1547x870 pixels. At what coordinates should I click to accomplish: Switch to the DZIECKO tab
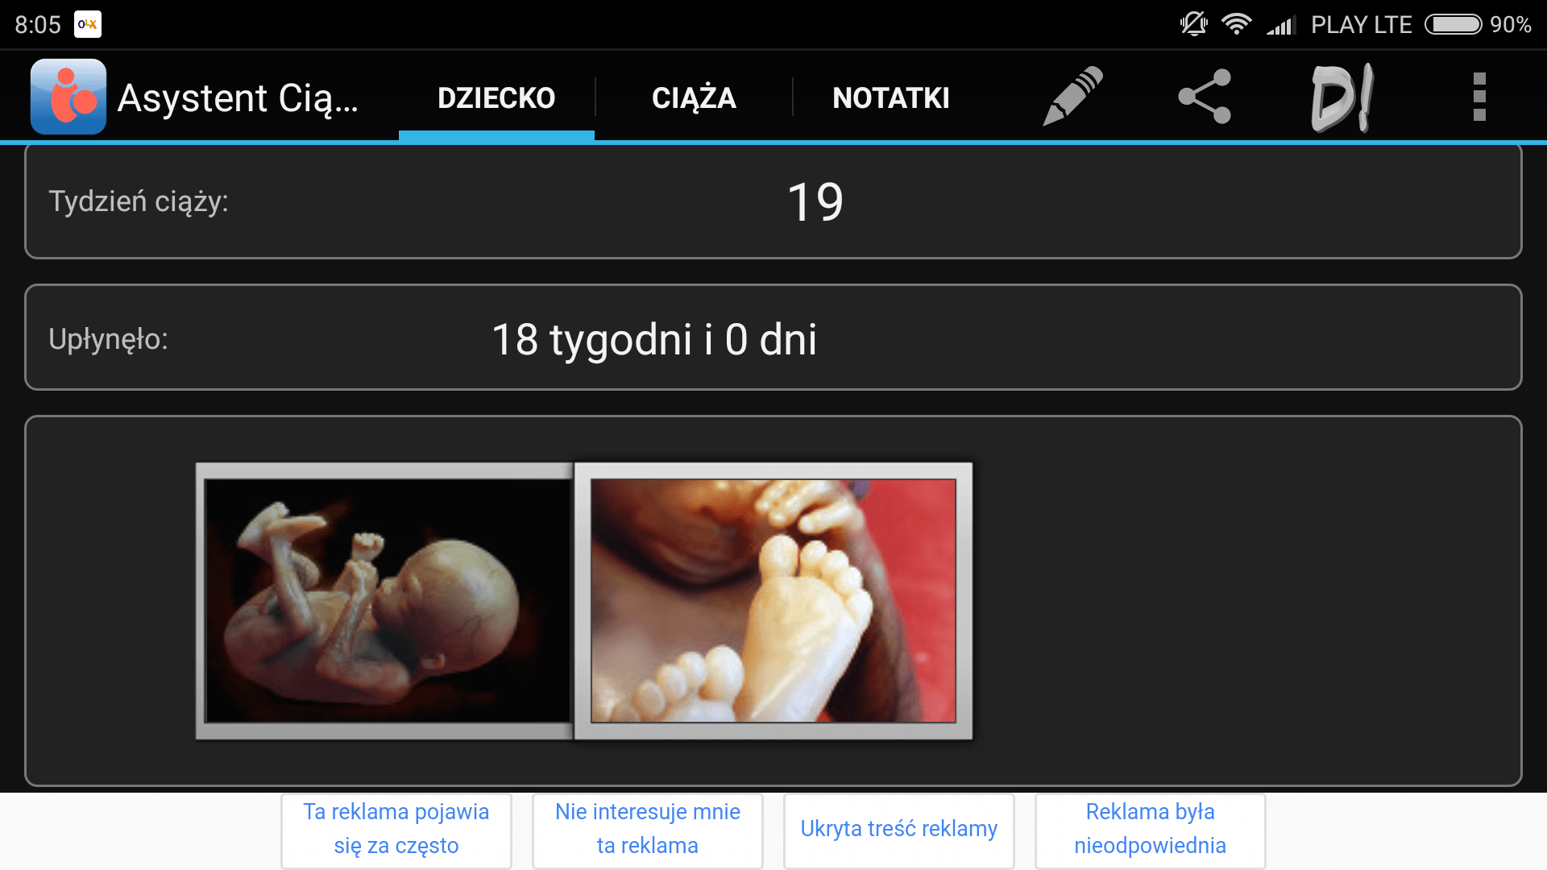click(496, 98)
